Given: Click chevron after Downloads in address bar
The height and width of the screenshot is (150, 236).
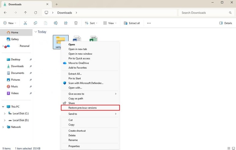Looking at the screenshot, I should click(x=76, y=13).
